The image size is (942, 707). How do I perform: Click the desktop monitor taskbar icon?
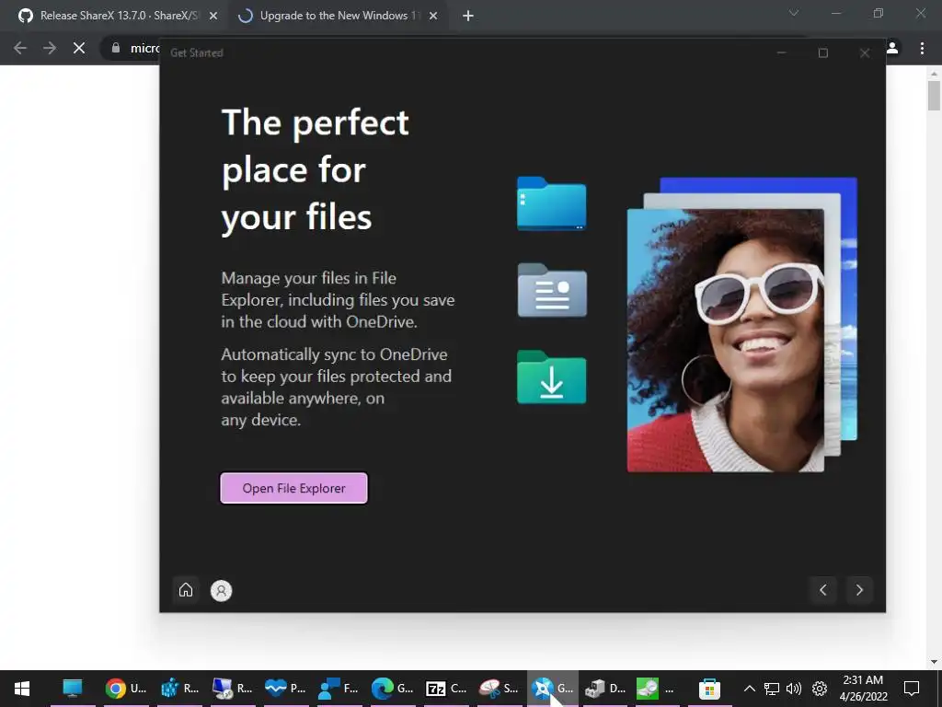73,689
